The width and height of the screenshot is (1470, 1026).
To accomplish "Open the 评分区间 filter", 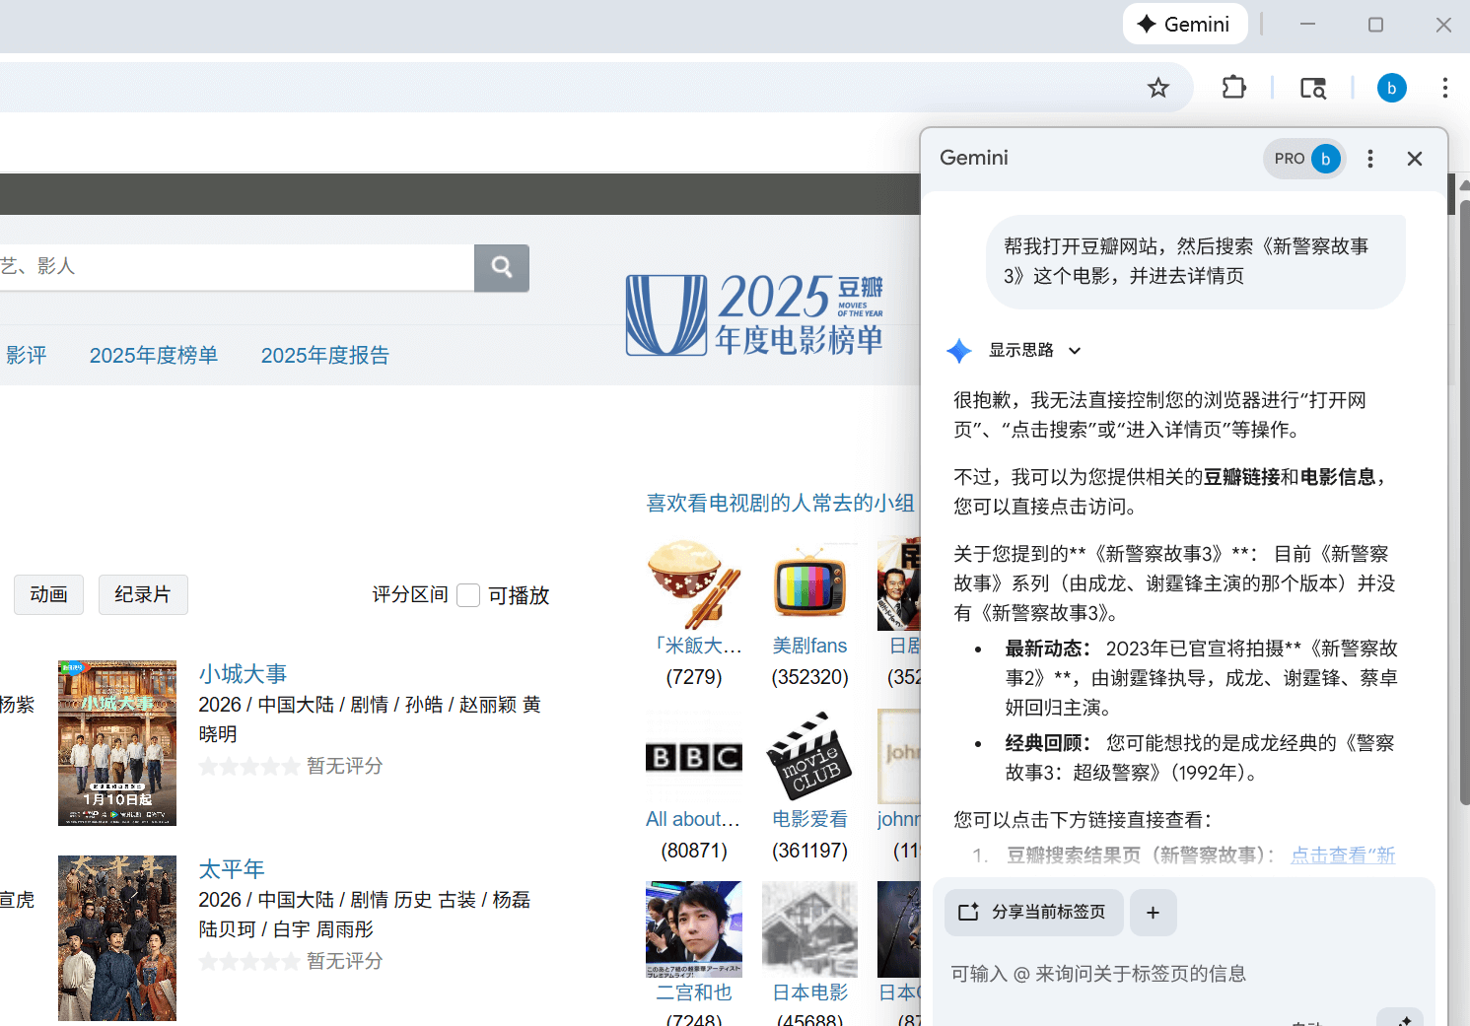I will point(409,595).
